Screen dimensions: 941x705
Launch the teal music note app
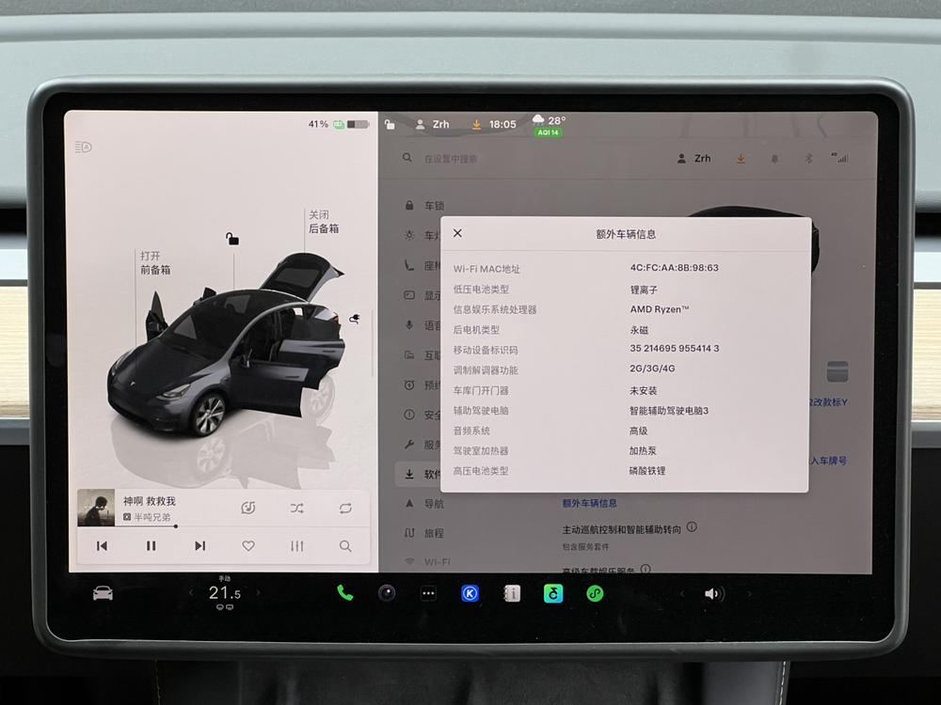point(552,593)
